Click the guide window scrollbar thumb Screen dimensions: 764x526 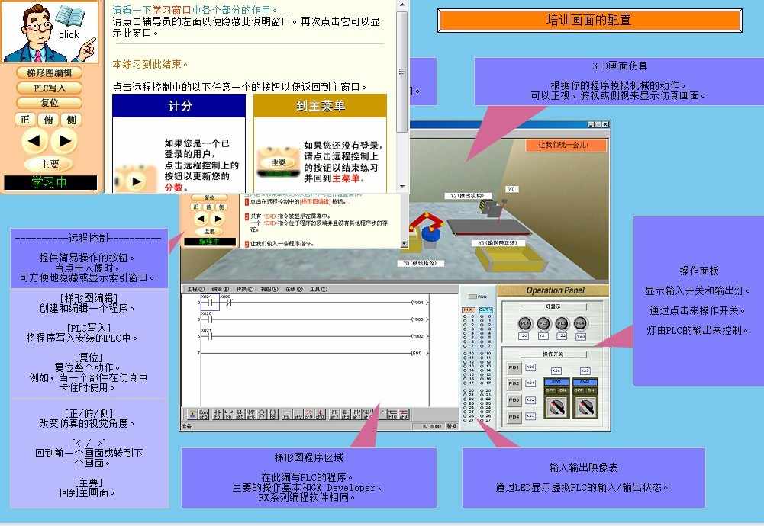pos(402,72)
